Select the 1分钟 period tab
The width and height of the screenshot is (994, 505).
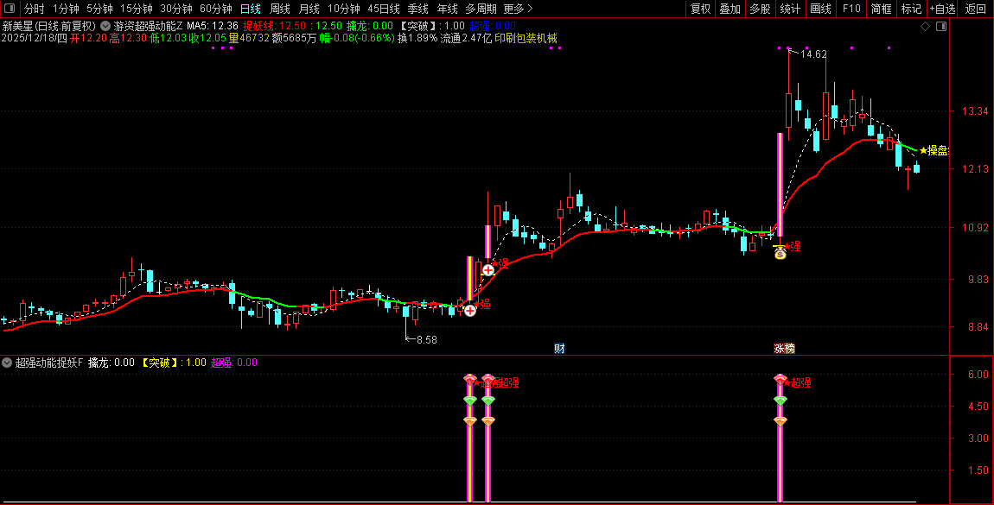click(x=66, y=9)
